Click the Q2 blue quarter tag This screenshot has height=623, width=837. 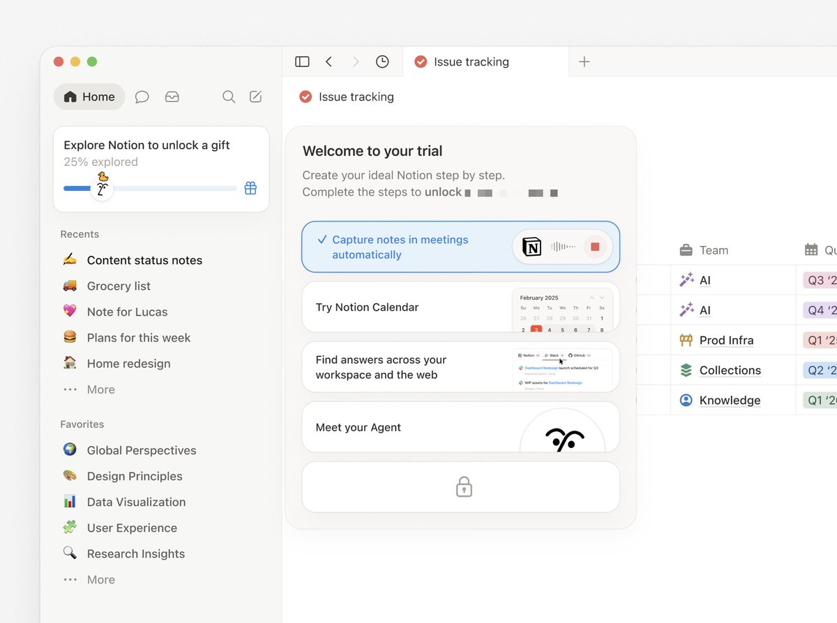820,370
